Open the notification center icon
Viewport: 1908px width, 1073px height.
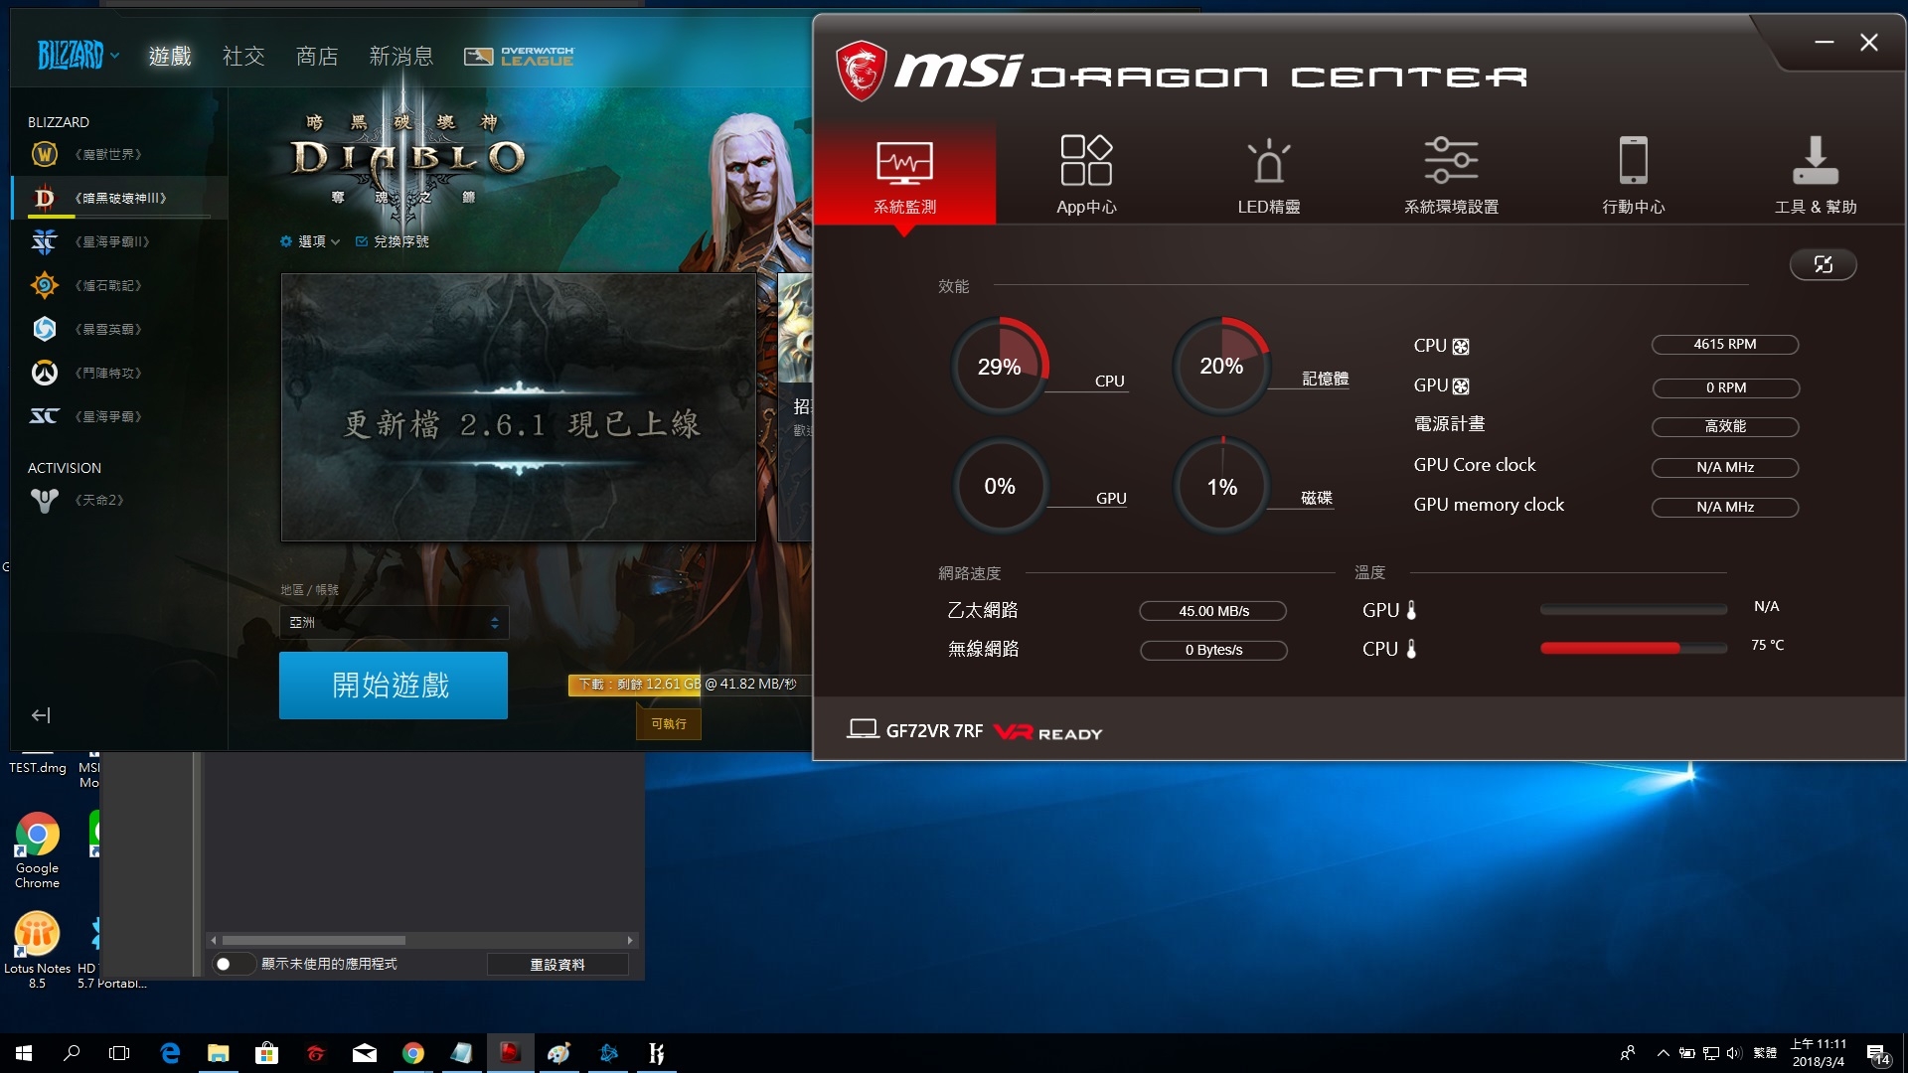(x=1877, y=1053)
